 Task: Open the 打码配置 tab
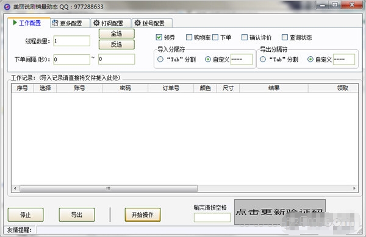[110, 23]
